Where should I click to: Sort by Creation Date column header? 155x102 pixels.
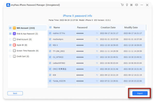coord(108,28)
